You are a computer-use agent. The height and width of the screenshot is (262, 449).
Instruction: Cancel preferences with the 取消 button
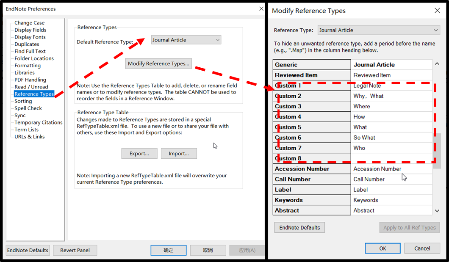click(208, 250)
